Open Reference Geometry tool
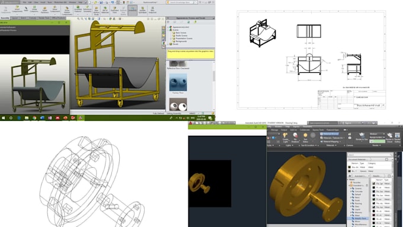This screenshot has width=403, height=227. coord(87,9)
